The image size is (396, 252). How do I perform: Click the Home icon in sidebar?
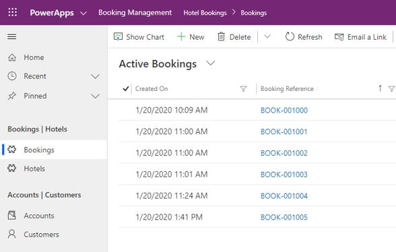[12, 57]
